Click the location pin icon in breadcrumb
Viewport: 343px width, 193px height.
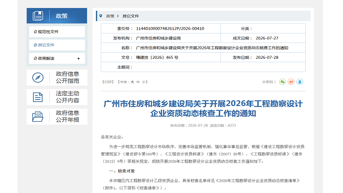coord(101,16)
